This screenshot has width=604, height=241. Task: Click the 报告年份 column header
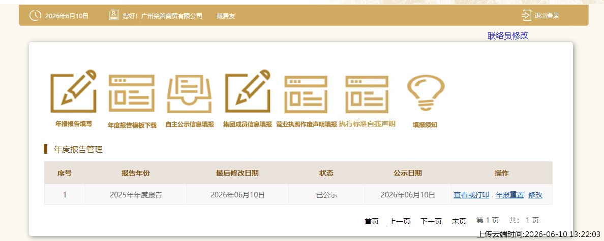point(136,173)
